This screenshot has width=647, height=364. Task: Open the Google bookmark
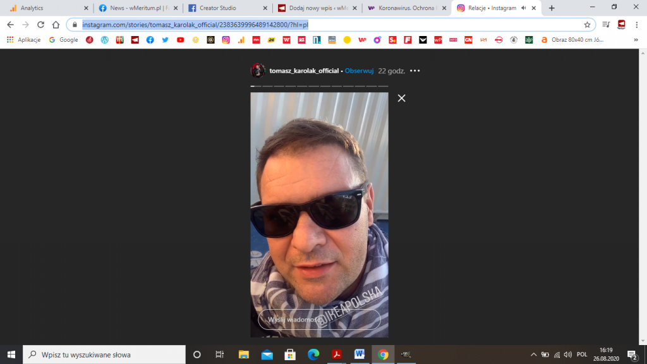[x=63, y=40]
